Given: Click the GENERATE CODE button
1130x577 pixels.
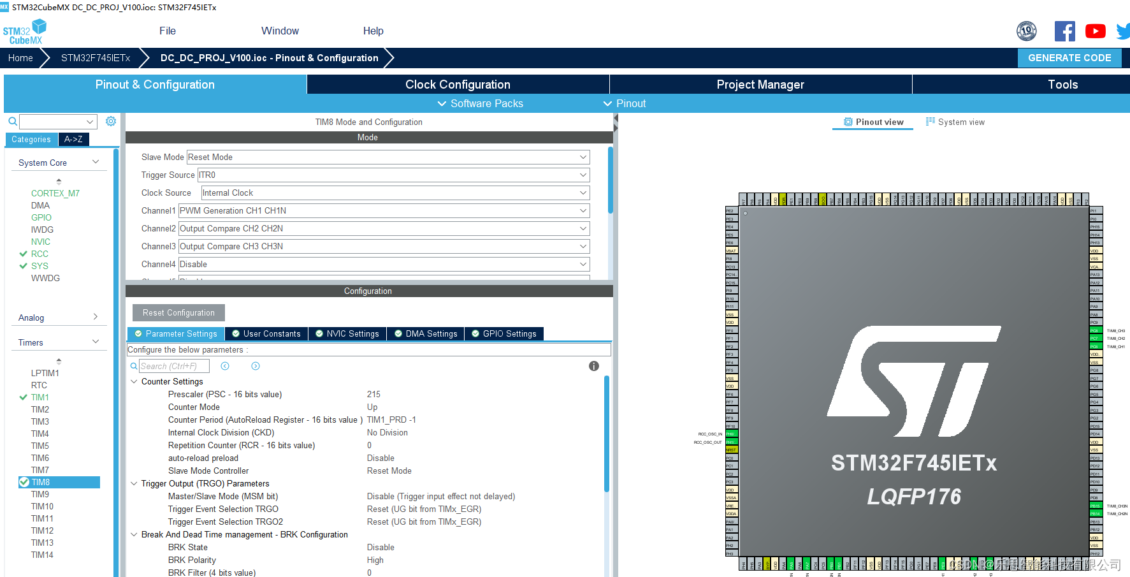Looking at the screenshot, I should pyautogui.click(x=1069, y=57).
